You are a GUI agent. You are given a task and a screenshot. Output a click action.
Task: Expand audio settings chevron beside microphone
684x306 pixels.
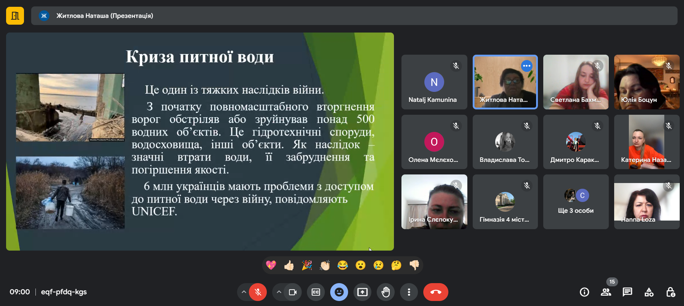[244, 292]
